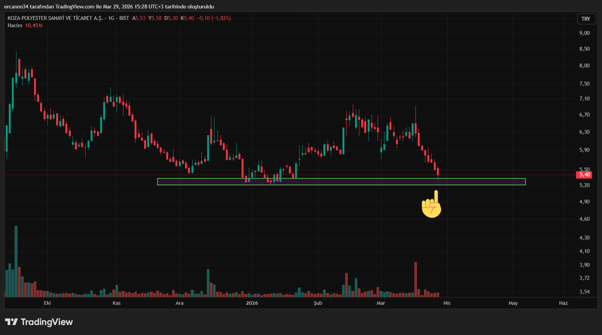Click the Mar month label on time axis
Image resolution: width=602 pixels, height=335 pixels.
click(x=381, y=303)
